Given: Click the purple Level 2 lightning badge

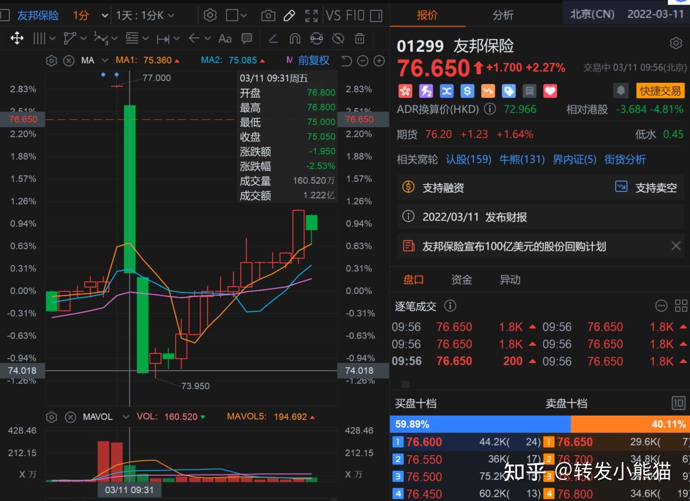Looking at the screenshot, I should coord(426,91).
